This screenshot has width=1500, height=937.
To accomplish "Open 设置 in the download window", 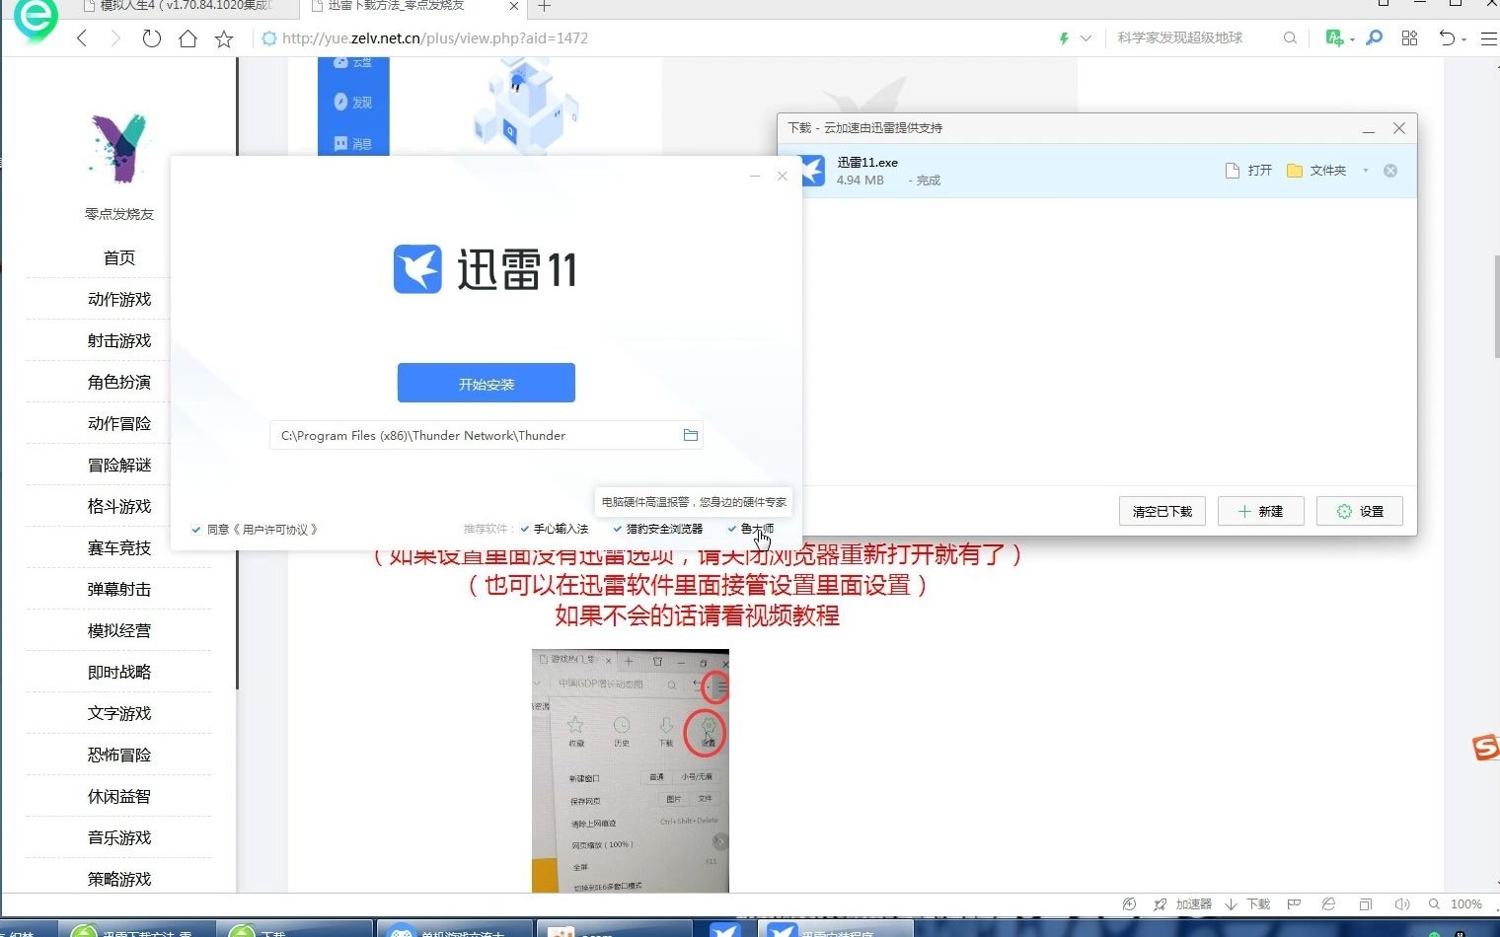I will (x=1360, y=511).
